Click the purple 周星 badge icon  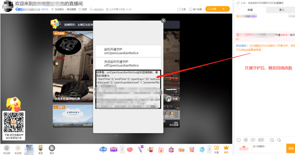coord(114,149)
